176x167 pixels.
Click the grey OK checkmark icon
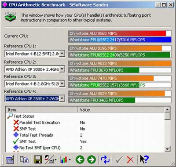point(119,160)
